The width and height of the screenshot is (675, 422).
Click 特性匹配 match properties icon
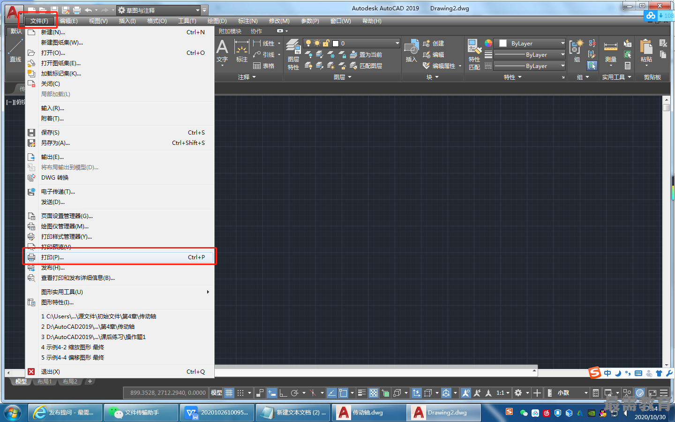pyautogui.click(x=474, y=55)
